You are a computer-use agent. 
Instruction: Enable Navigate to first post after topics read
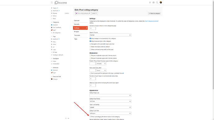point(90,44)
